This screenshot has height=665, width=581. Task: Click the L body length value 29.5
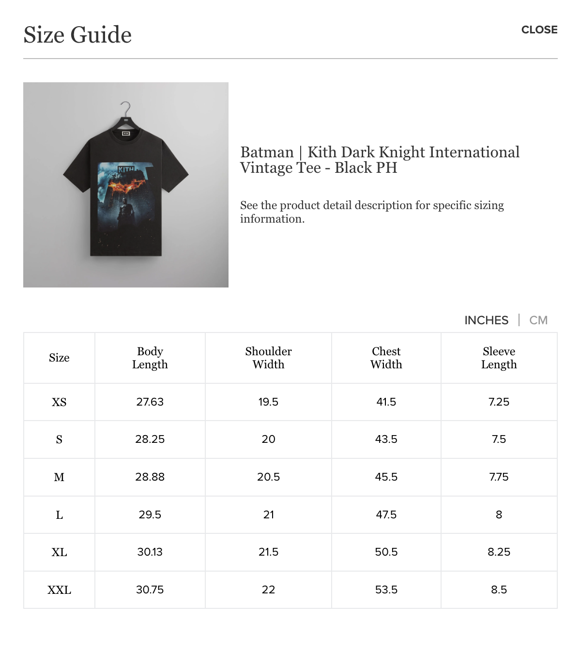click(150, 514)
